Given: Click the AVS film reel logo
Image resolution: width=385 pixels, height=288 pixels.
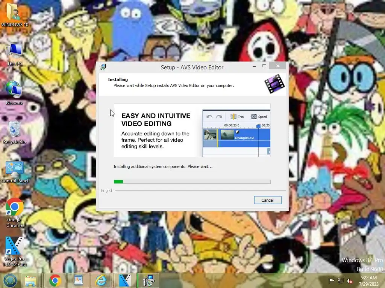Looking at the screenshot, I should coord(274,84).
